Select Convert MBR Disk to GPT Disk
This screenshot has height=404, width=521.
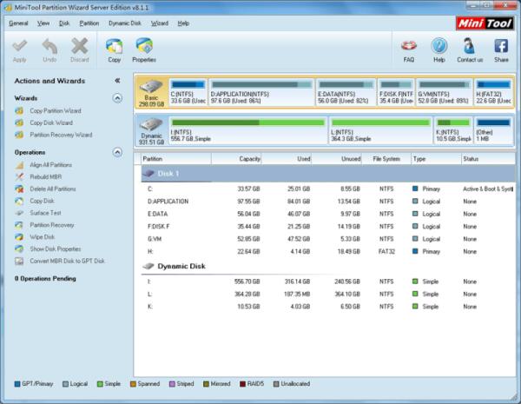[67, 261]
